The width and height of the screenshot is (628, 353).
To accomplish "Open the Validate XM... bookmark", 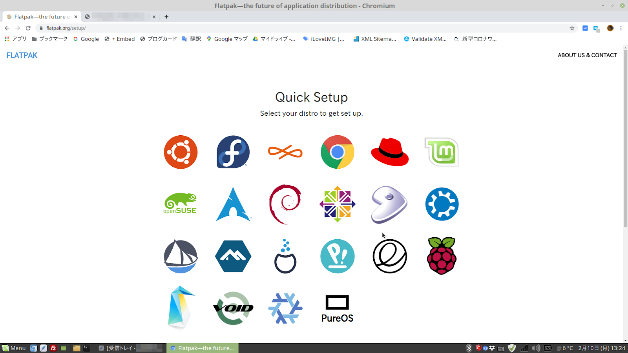I will pyautogui.click(x=425, y=39).
